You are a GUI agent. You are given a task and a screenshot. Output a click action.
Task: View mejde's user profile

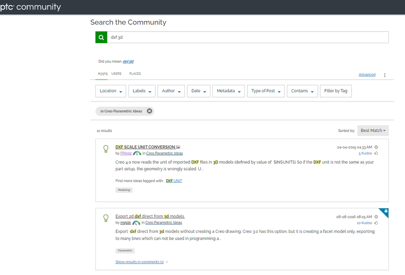[126, 223]
